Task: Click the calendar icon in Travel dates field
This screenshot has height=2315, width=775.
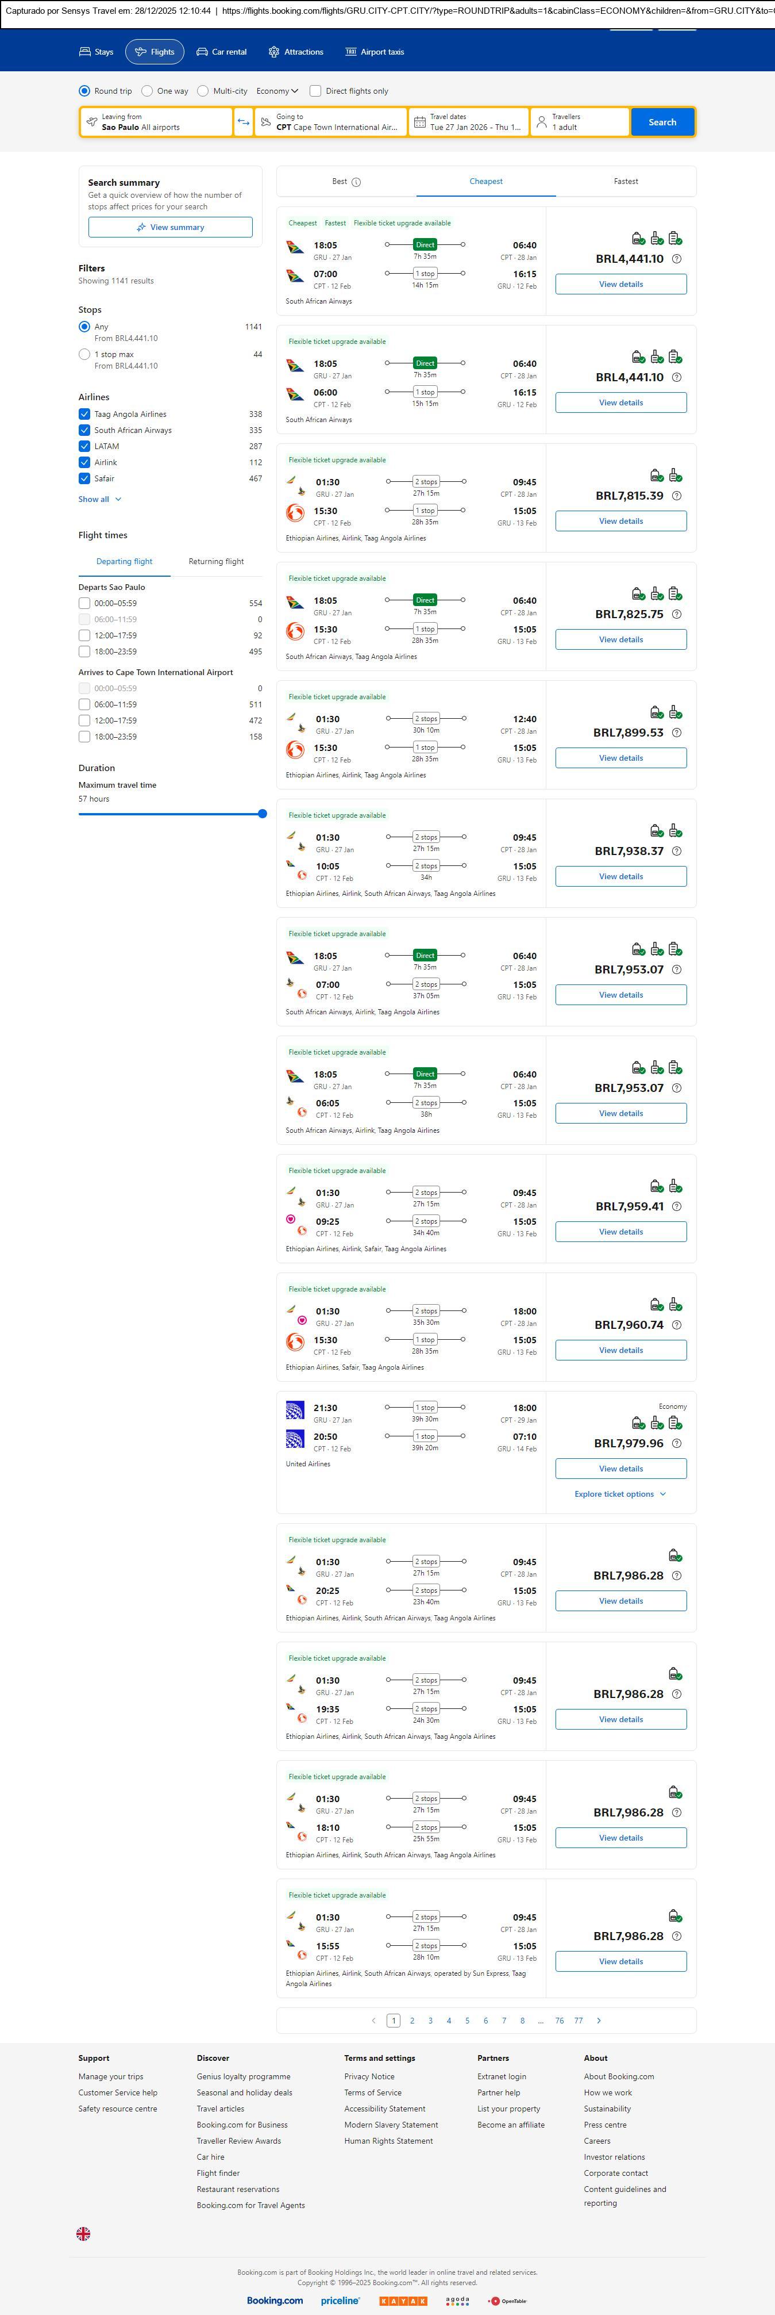Action: click(419, 122)
